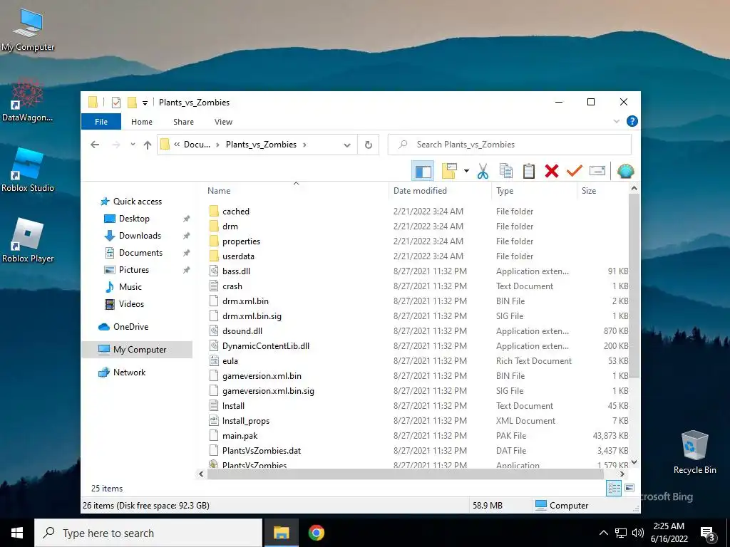Select Quick access in navigation pane
The width and height of the screenshot is (730, 547).
click(138, 202)
